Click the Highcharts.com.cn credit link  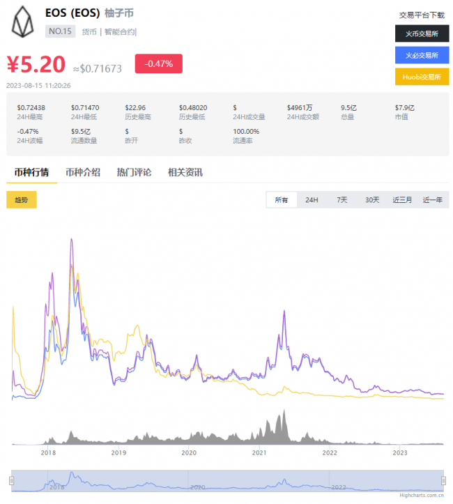point(422,496)
